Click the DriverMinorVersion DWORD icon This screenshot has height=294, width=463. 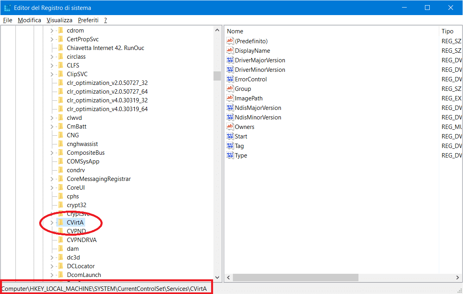[230, 69]
